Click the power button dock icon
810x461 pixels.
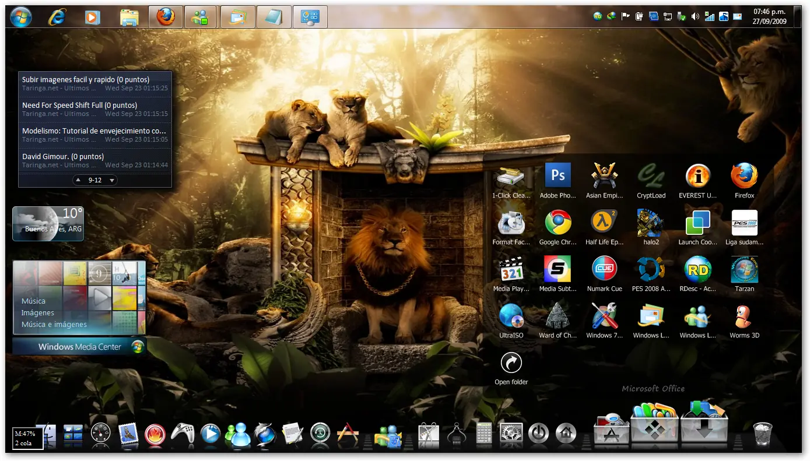[539, 434]
